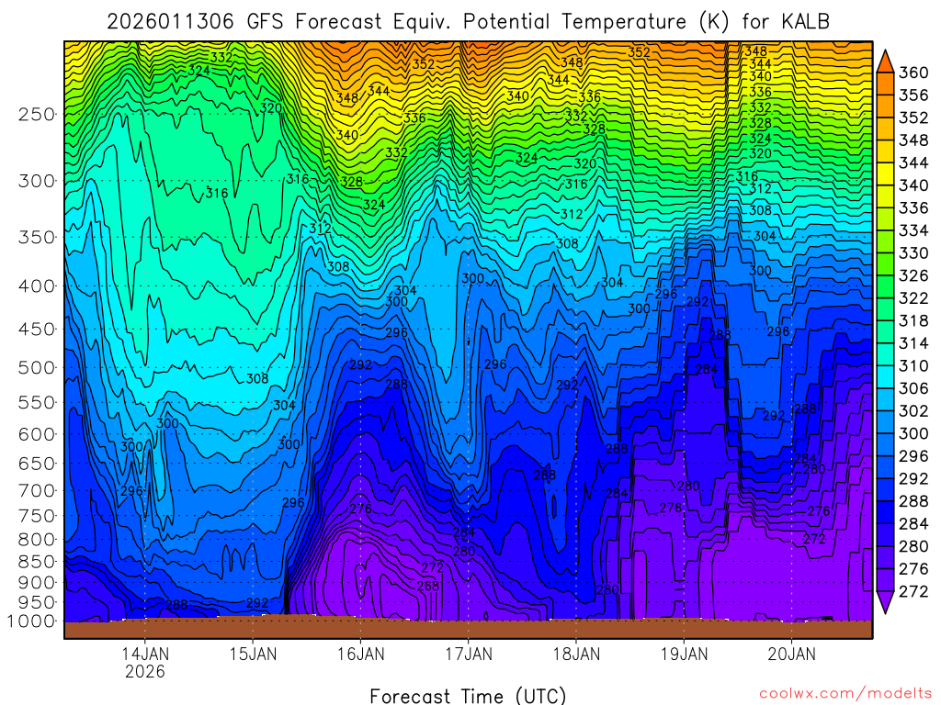Image resolution: width=941 pixels, height=705 pixels.
Task: Click the 750 pressure level axis label
Action: (37, 516)
